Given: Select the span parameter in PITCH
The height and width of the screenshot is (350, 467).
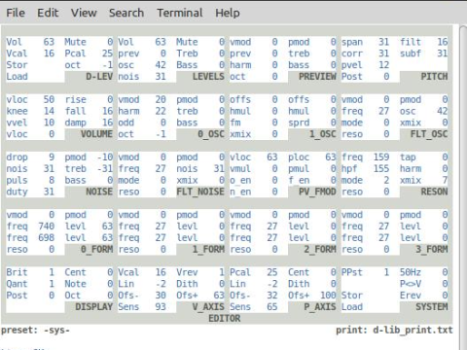Looking at the screenshot, I should click(x=352, y=42).
